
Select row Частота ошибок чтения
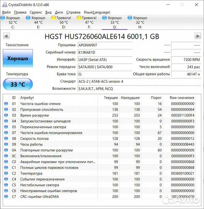click(100, 104)
